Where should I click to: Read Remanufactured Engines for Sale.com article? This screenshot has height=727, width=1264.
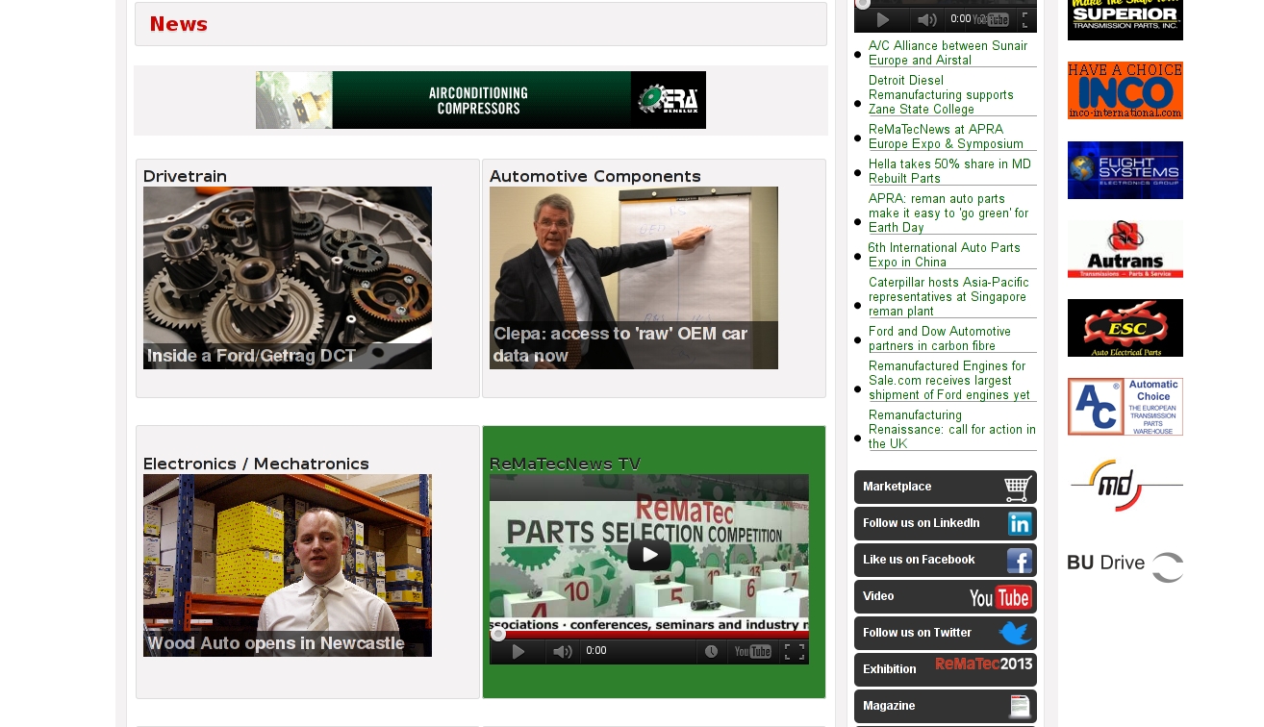click(949, 381)
